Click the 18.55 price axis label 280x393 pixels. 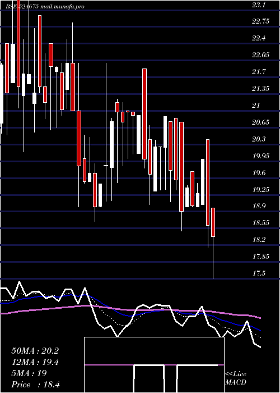[261, 223]
